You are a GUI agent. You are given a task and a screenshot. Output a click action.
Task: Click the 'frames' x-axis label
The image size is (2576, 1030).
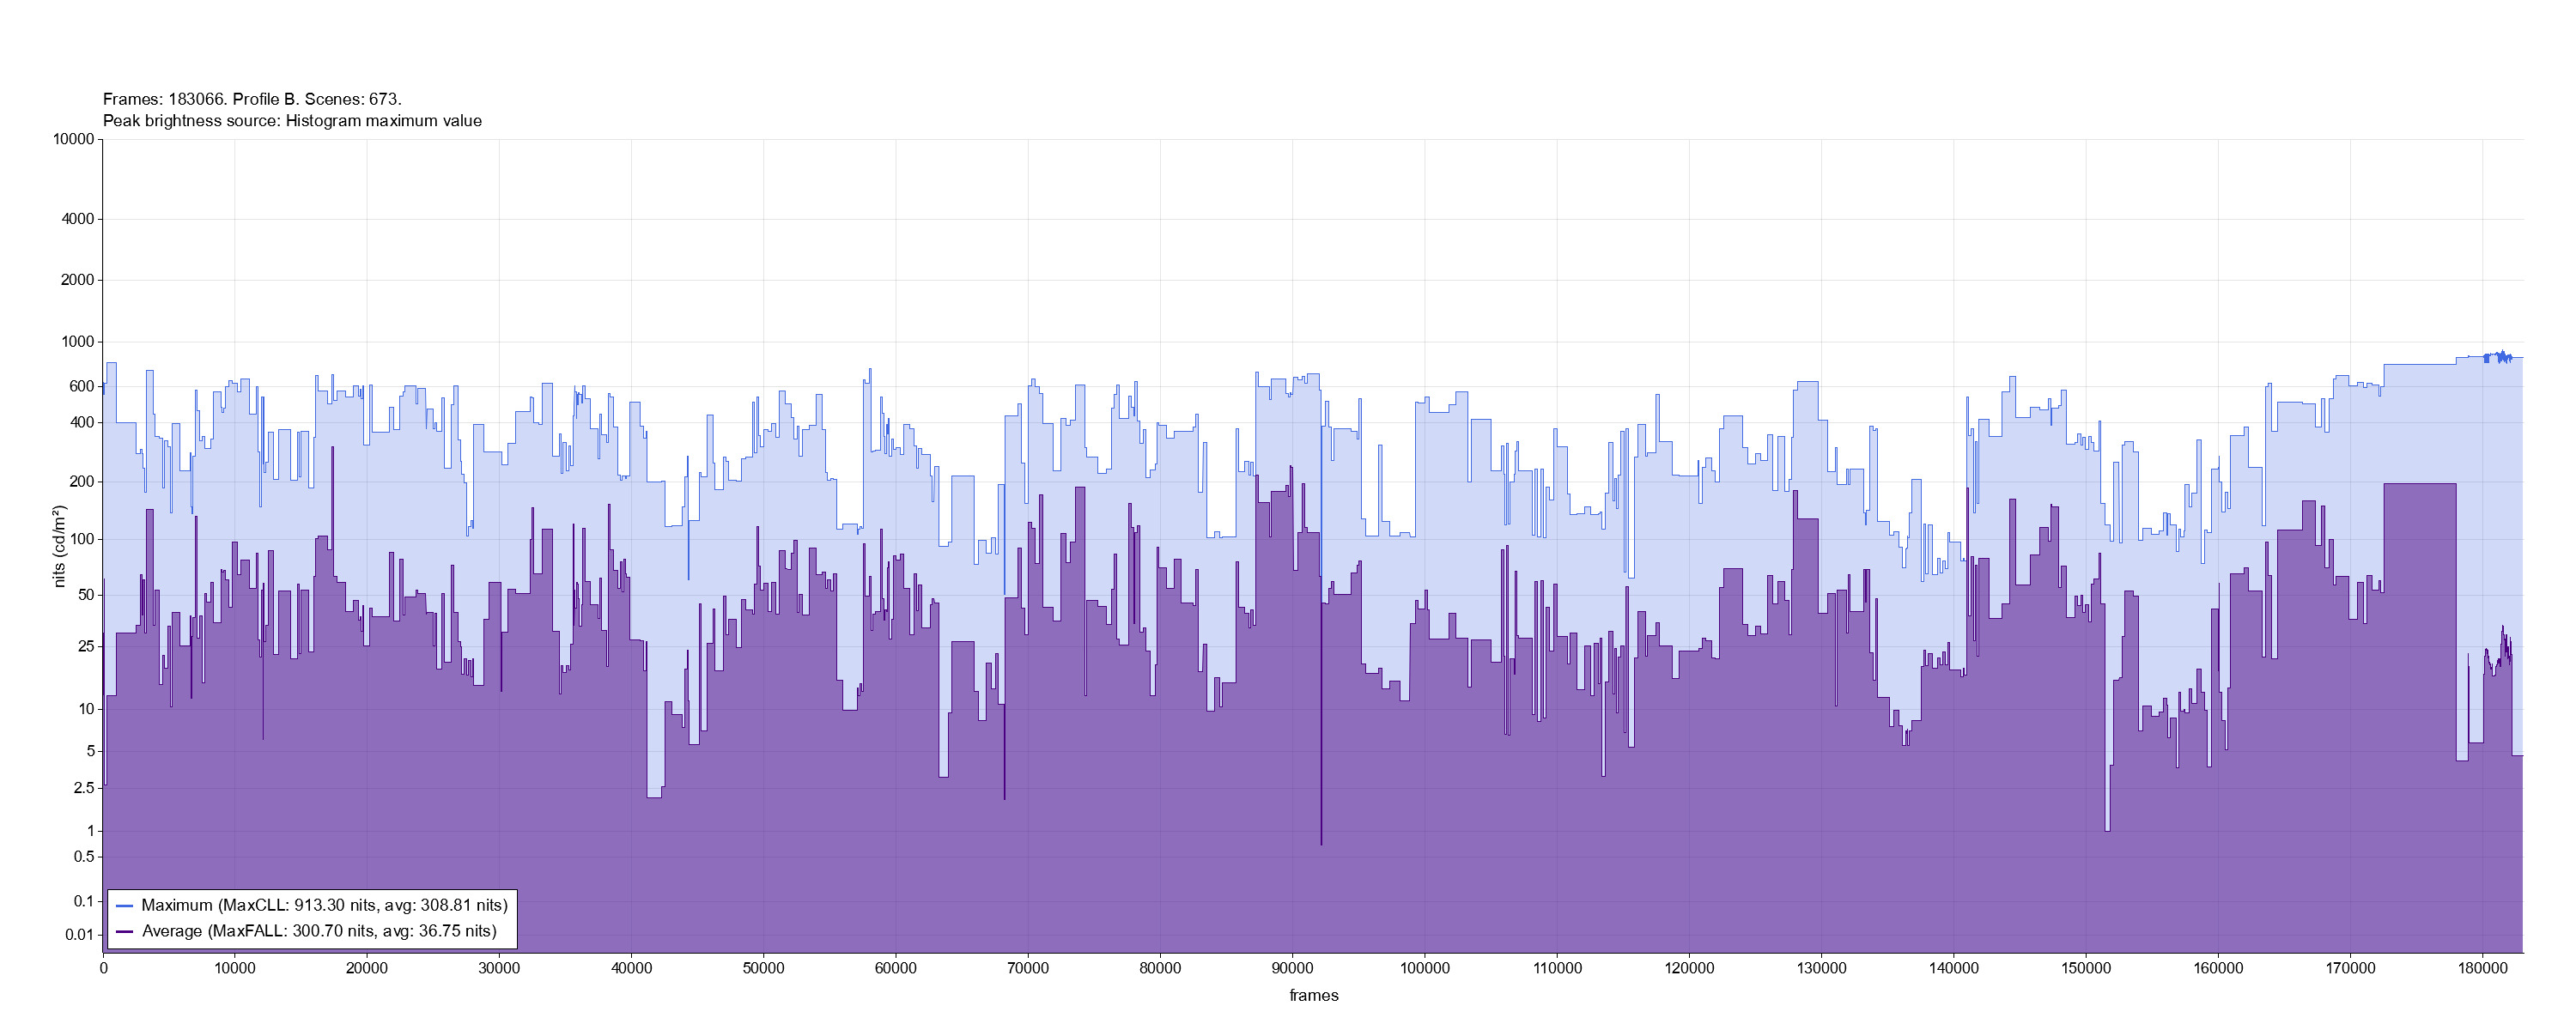(1313, 995)
